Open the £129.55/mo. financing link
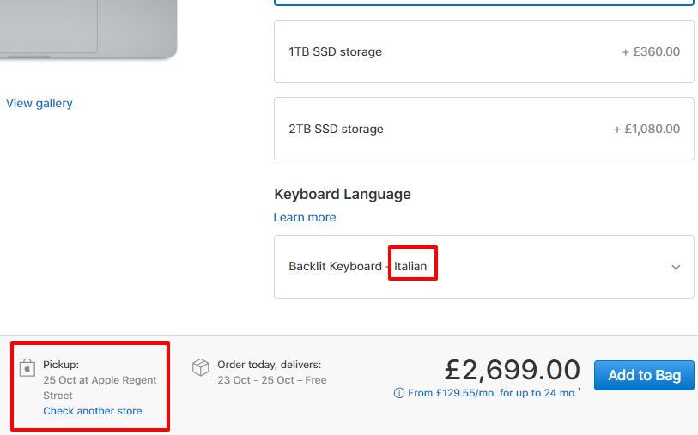 point(493,393)
